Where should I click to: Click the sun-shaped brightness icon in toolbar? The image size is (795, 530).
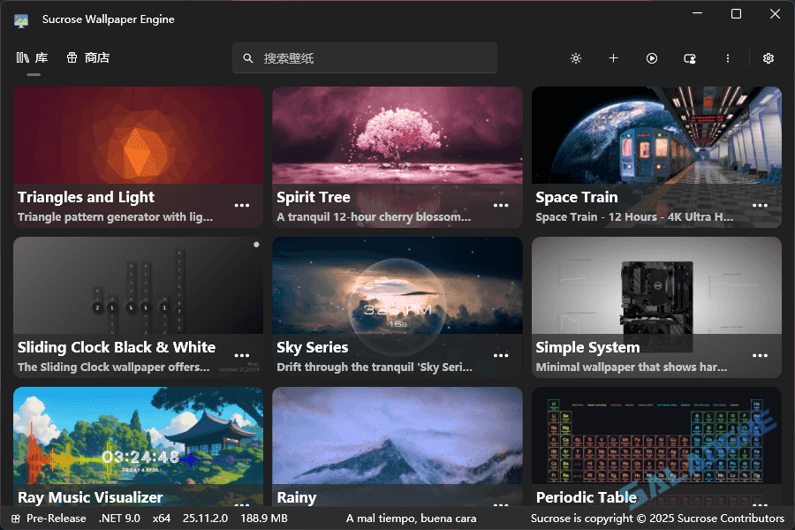pos(576,58)
